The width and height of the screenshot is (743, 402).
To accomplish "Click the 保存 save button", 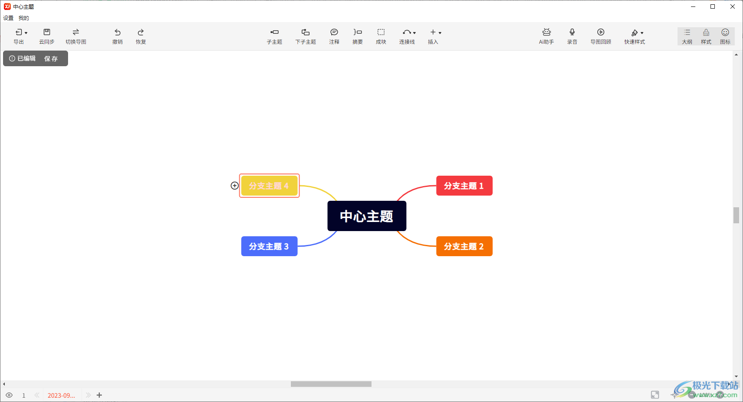I will tap(51, 58).
